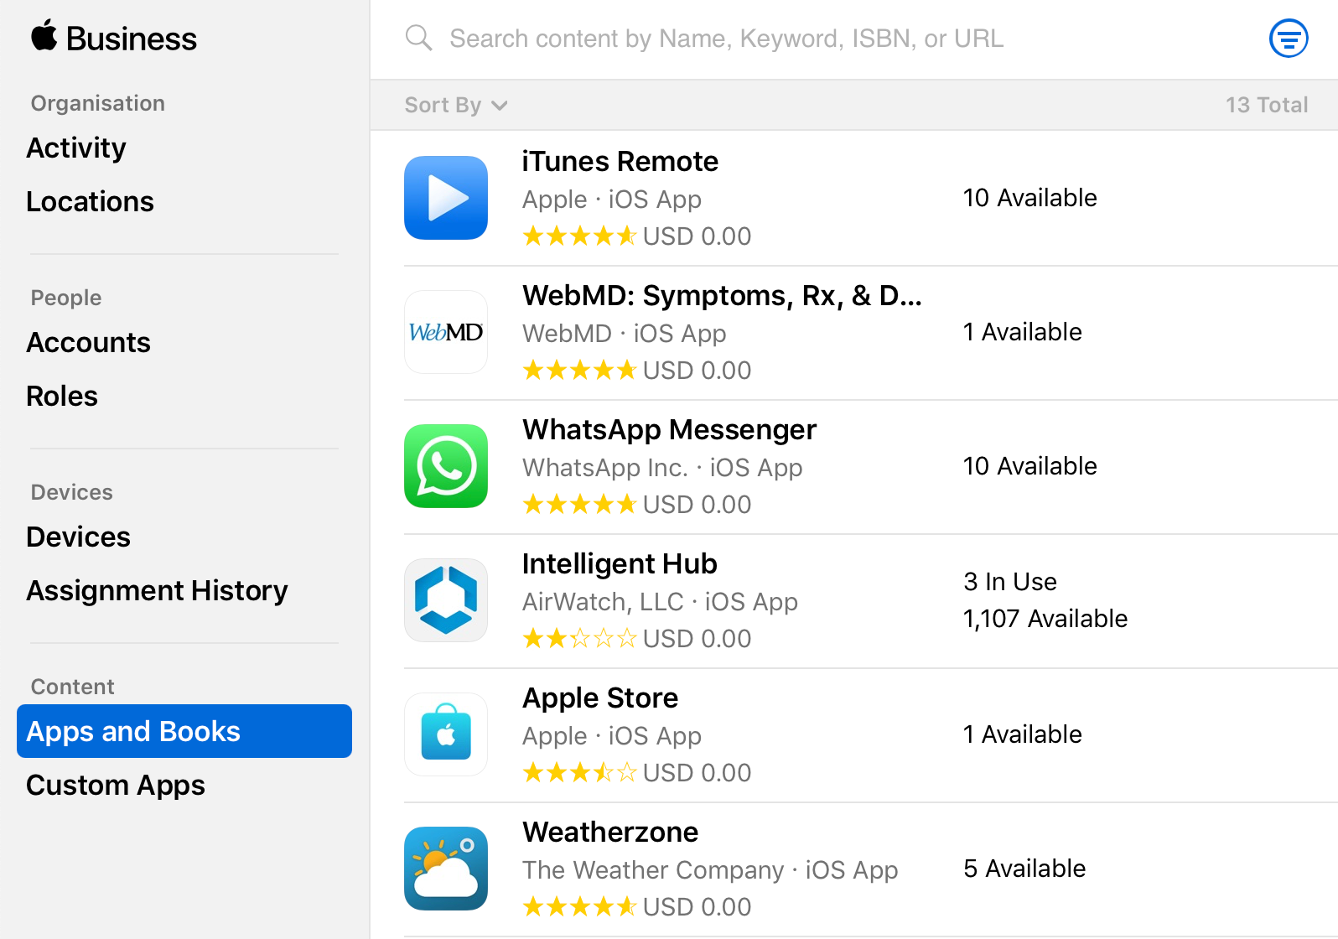The width and height of the screenshot is (1338, 939).
Task: Open Assignment History
Action: pos(157,590)
